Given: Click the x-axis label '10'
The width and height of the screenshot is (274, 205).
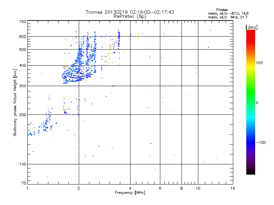Looking at the screenshot, I should coord(198,188).
